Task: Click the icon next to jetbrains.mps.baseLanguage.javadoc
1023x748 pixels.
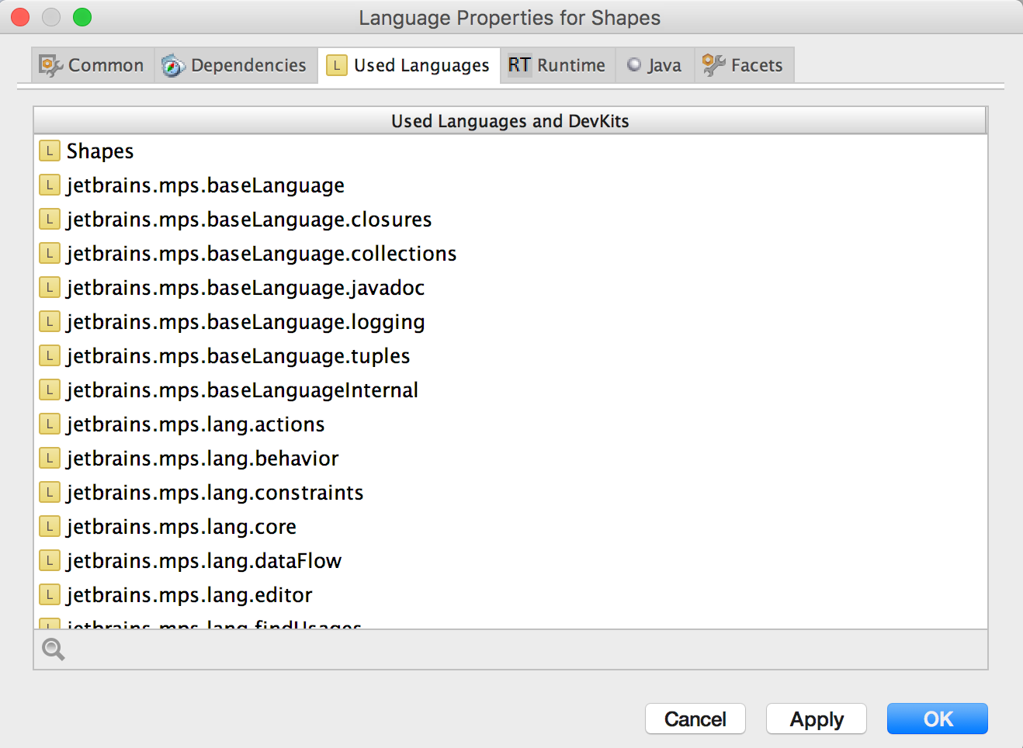Action: coord(50,287)
